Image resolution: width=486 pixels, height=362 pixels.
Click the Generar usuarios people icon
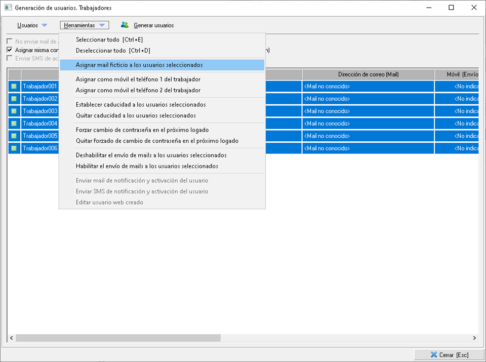pos(125,25)
